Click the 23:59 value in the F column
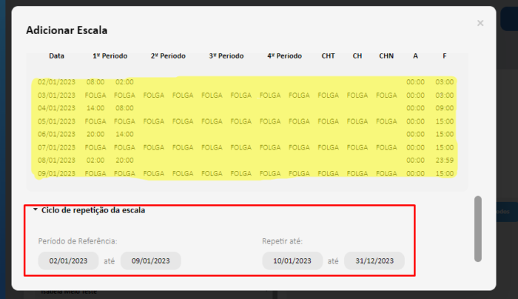The width and height of the screenshot is (518, 299). point(445,160)
